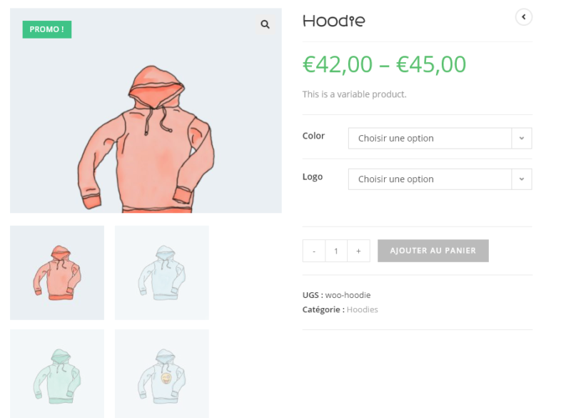Open the Logo option dropdown

(x=430, y=179)
